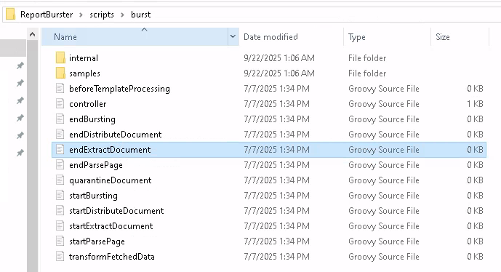Click the transformFetchedData file icon
Viewport: 501px width, 272px height.
tap(60, 256)
